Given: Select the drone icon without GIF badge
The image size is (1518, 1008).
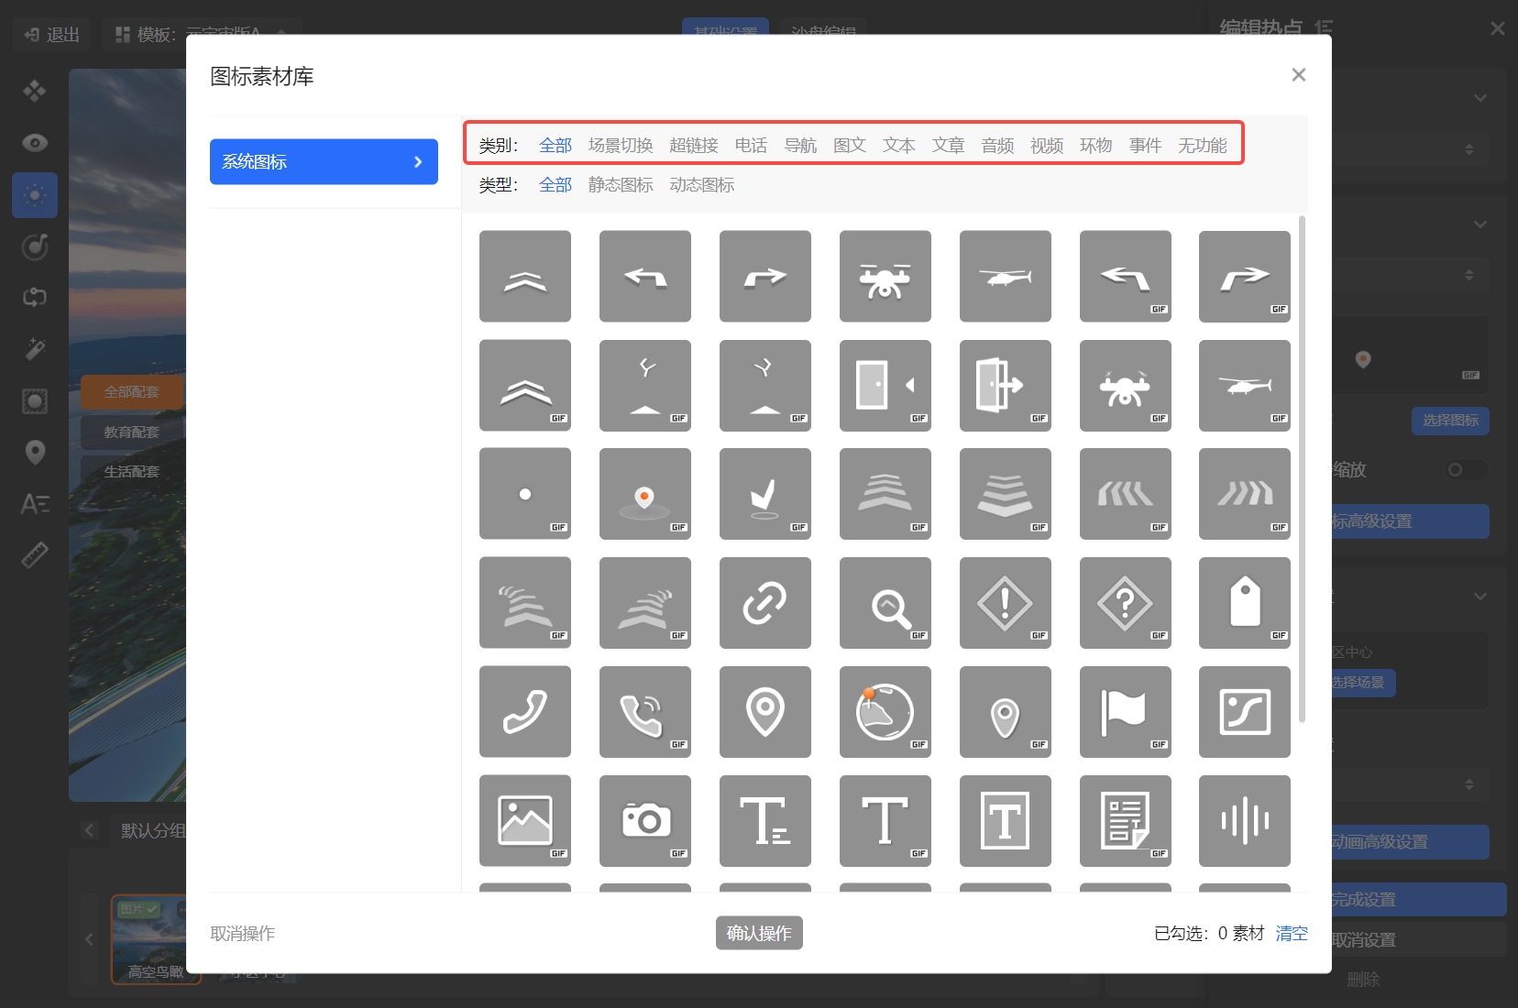Looking at the screenshot, I should click(885, 277).
